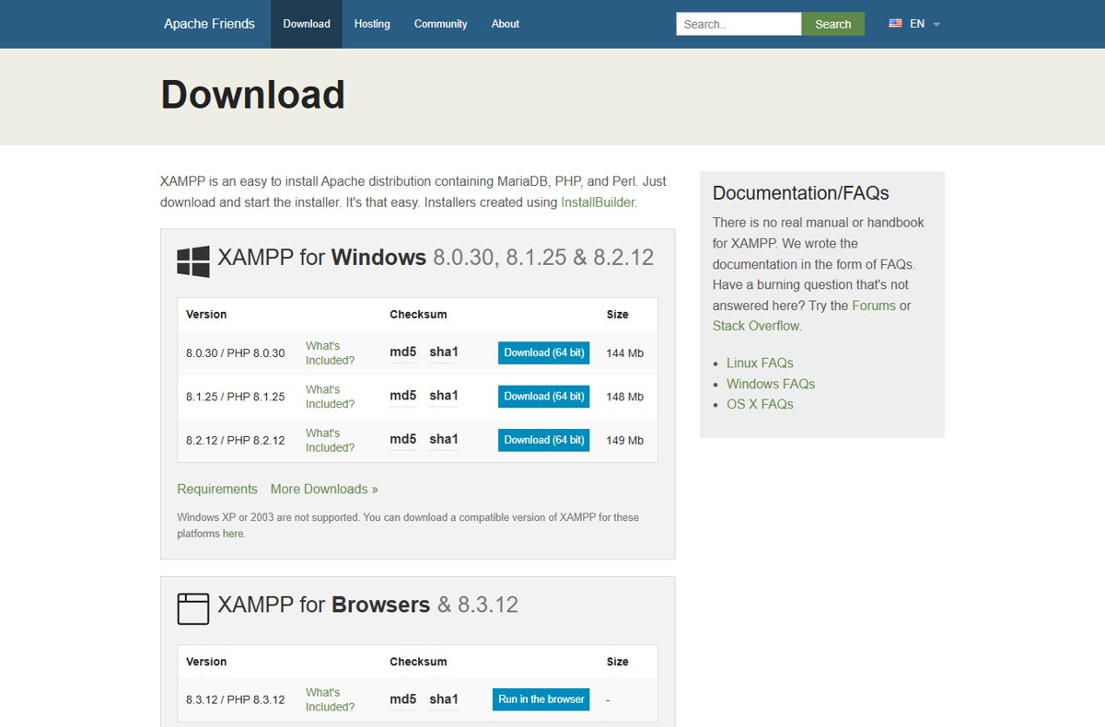
Task: Open Windows FAQs
Action: pos(771,384)
